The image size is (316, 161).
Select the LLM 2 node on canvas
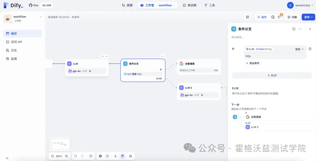coord(199,91)
